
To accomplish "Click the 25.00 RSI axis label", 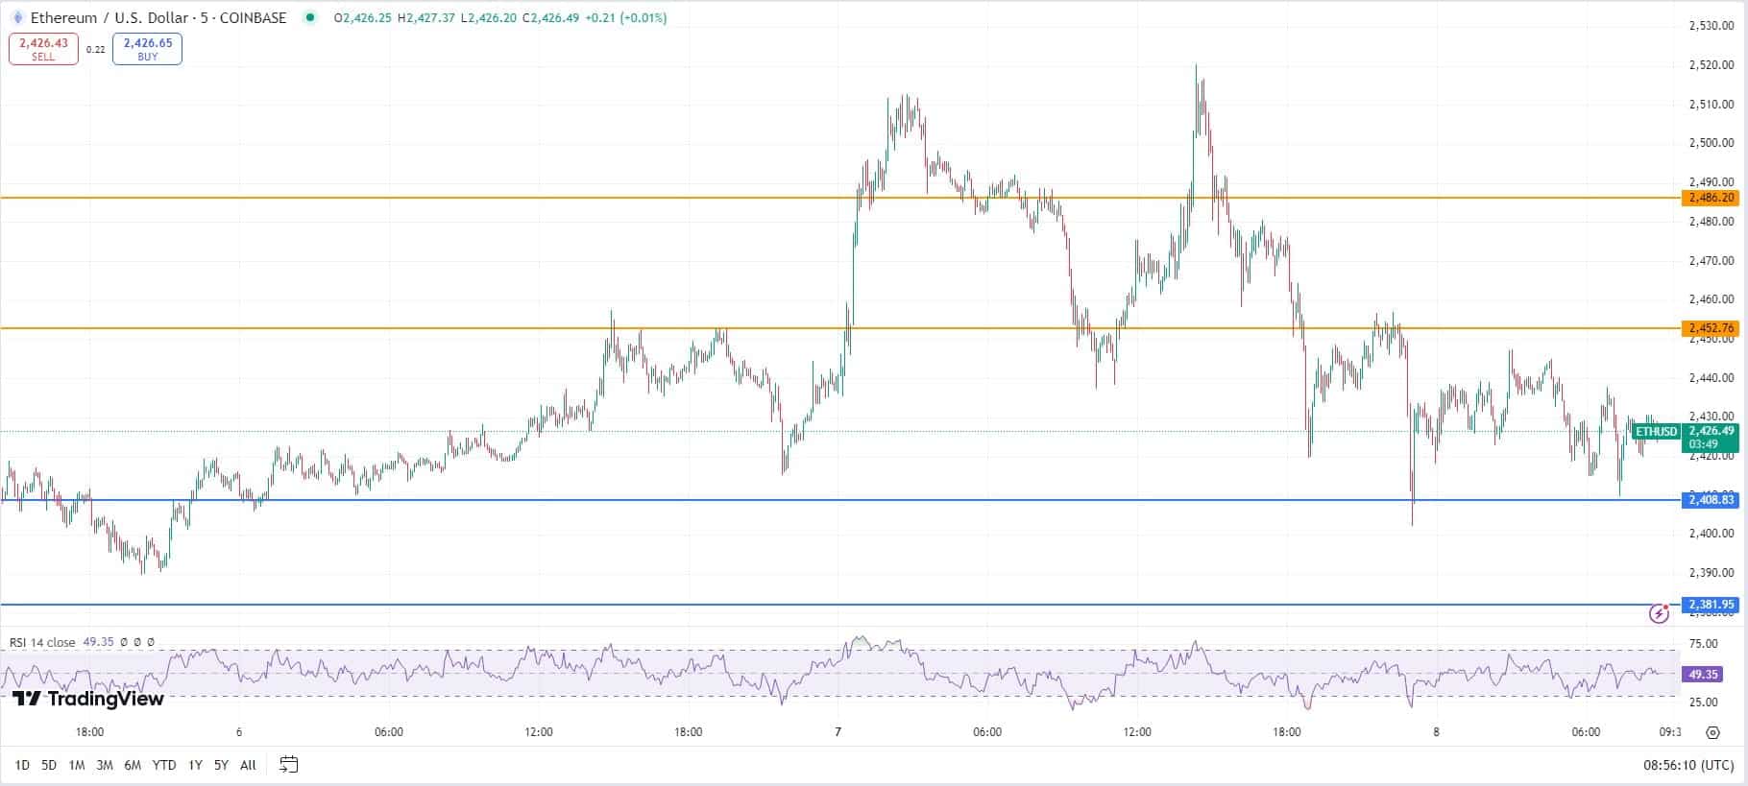I will coord(1703,702).
